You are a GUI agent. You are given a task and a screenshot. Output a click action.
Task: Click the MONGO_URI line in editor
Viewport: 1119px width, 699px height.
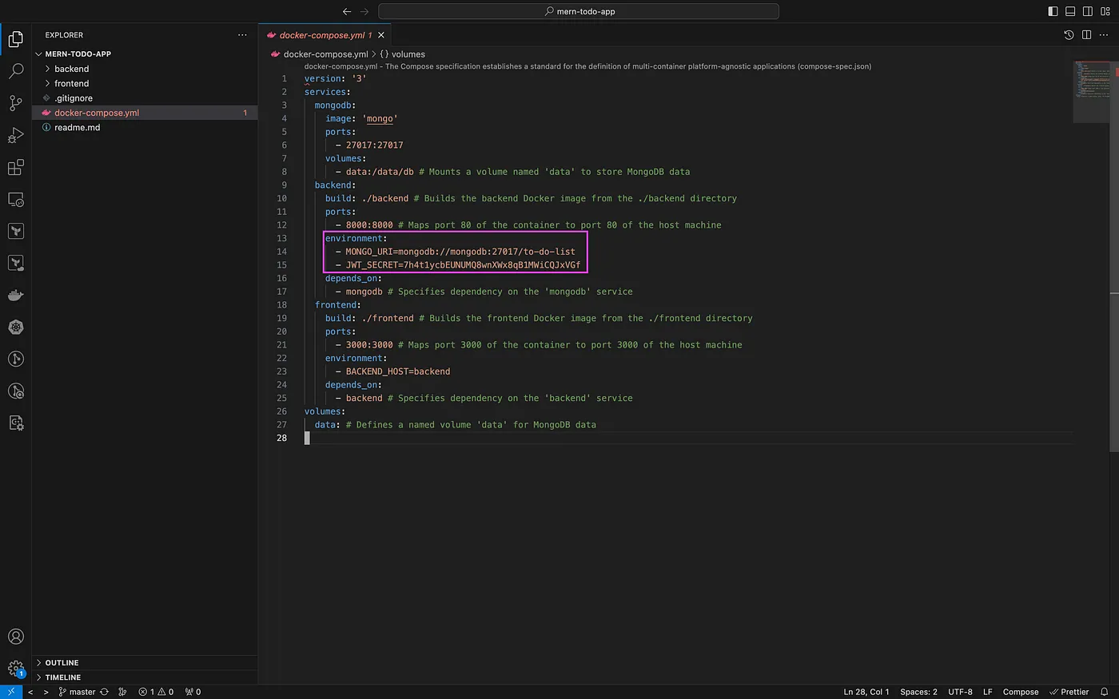point(456,252)
